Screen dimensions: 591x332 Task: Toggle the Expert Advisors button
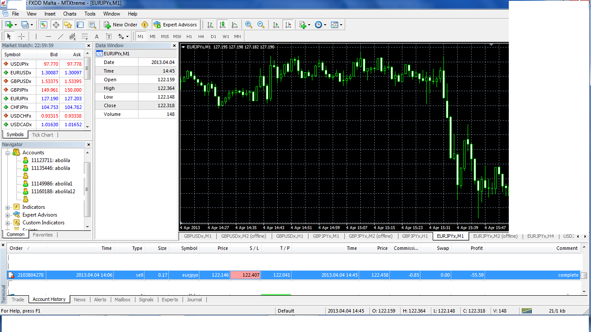tap(175, 25)
